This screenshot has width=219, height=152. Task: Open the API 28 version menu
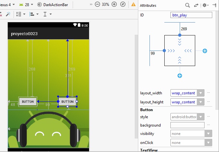click(26, 5)
